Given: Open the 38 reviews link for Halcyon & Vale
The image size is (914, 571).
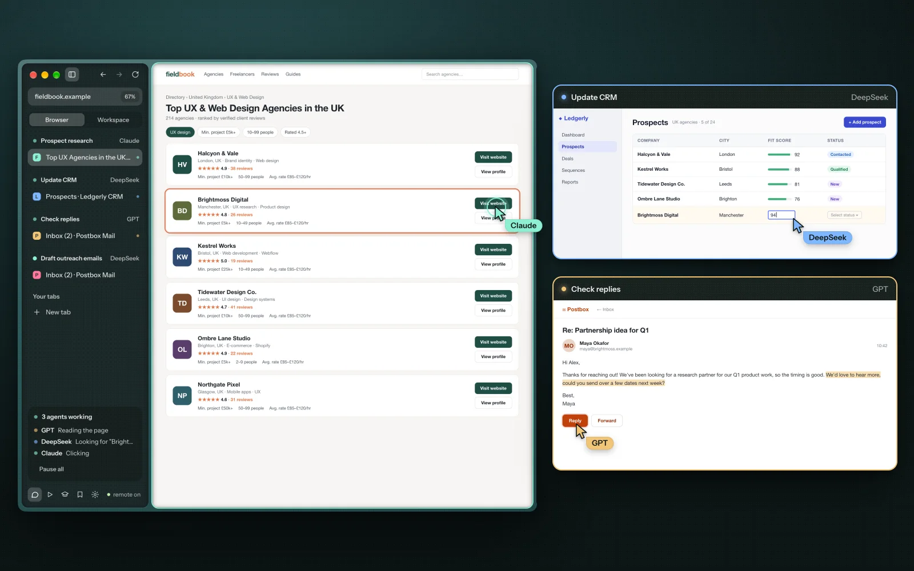Looking at the screenshot, I should tap(242, 168).
